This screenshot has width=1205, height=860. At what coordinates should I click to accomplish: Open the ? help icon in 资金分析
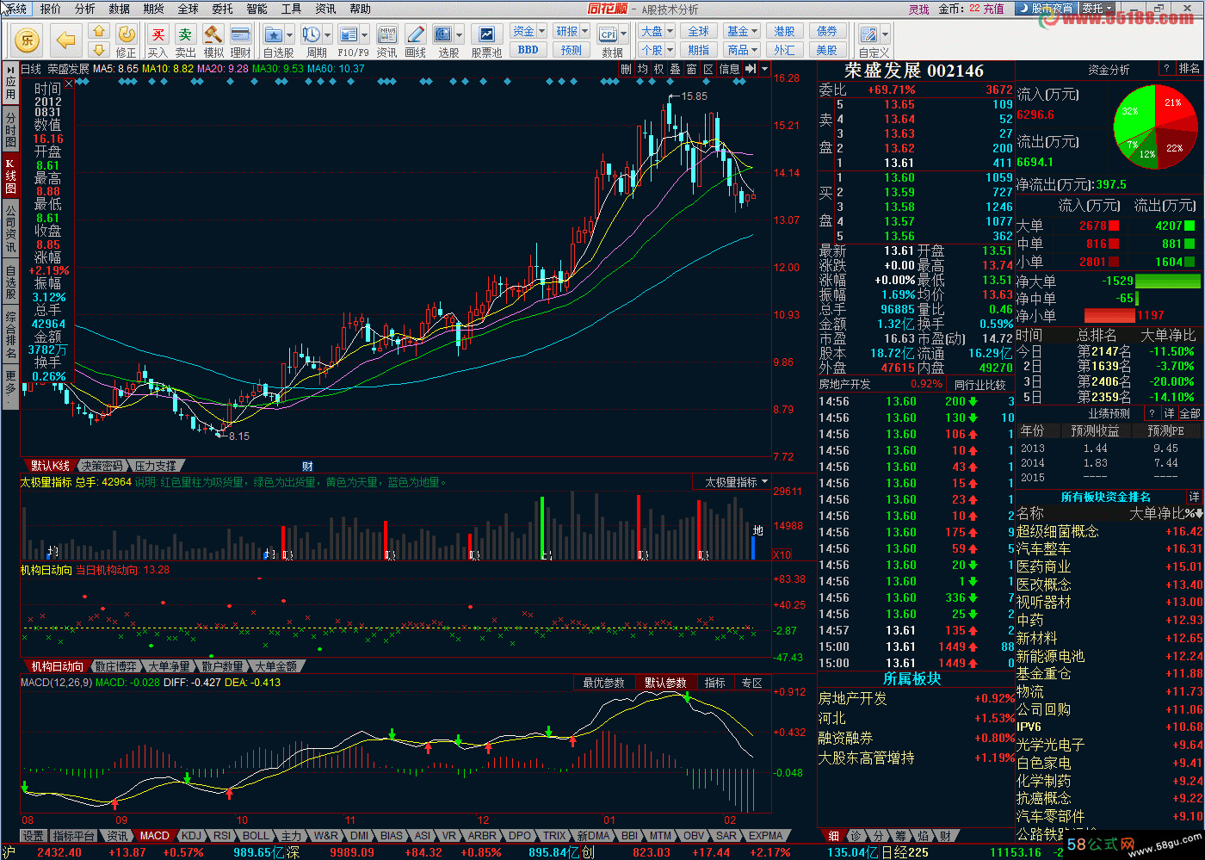(x=1166, y=69)
